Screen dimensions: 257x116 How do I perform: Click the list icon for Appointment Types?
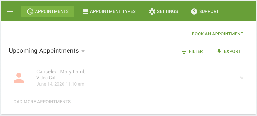click(85, 12)
